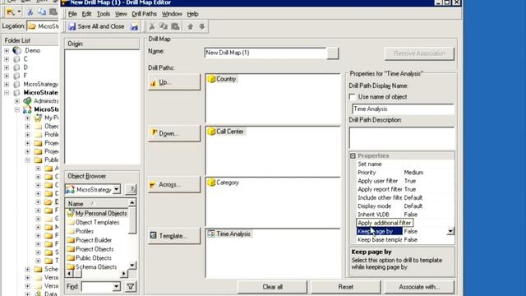Click the Remove Association button
This screenshot has height=296, width=526.
(x=419, y=53)
